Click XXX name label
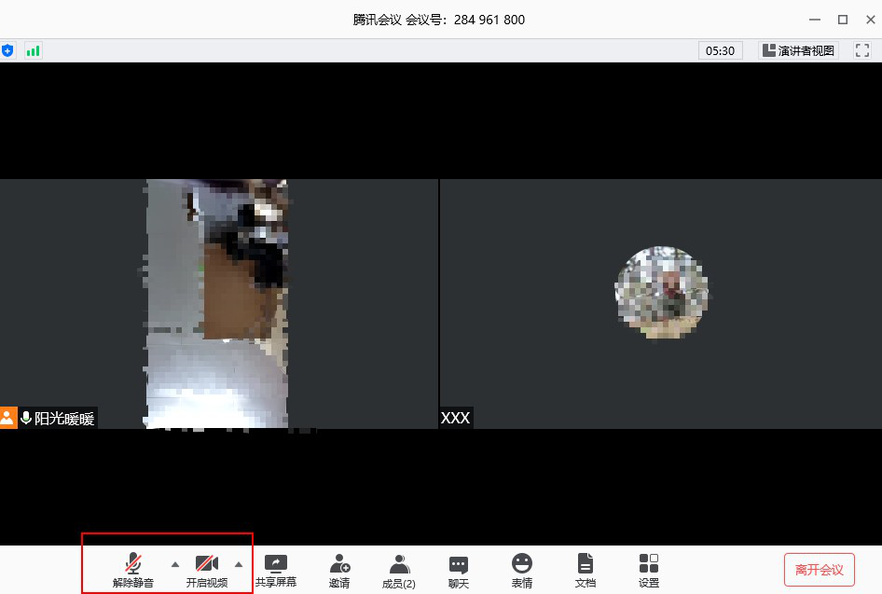The image size is (882, 594). tap(456, 418)
